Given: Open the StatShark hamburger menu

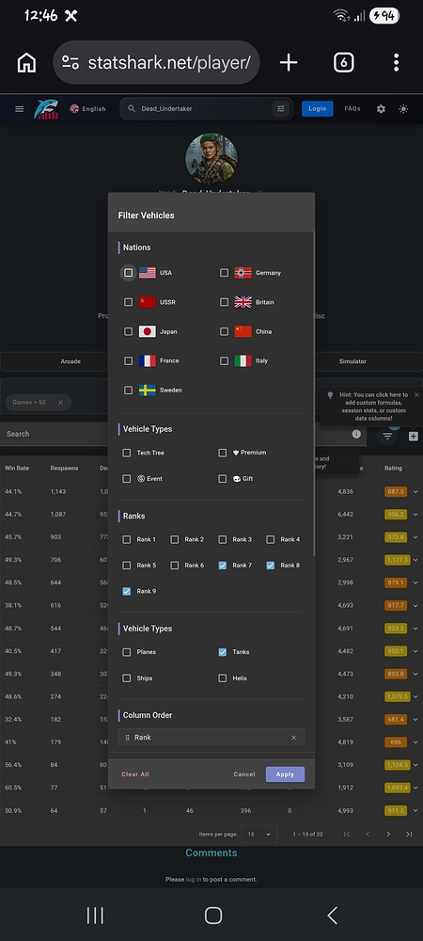Looking at the screenshot, I should tap(19, 108).
